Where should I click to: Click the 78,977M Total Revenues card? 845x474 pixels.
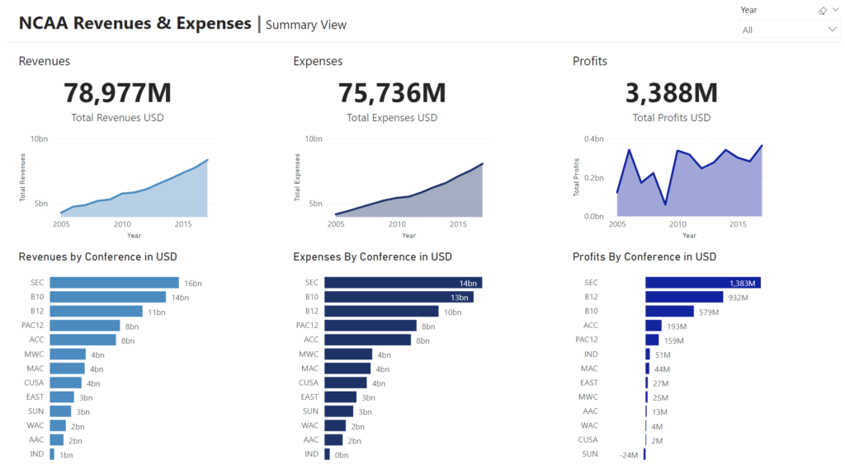coord(117,92)
